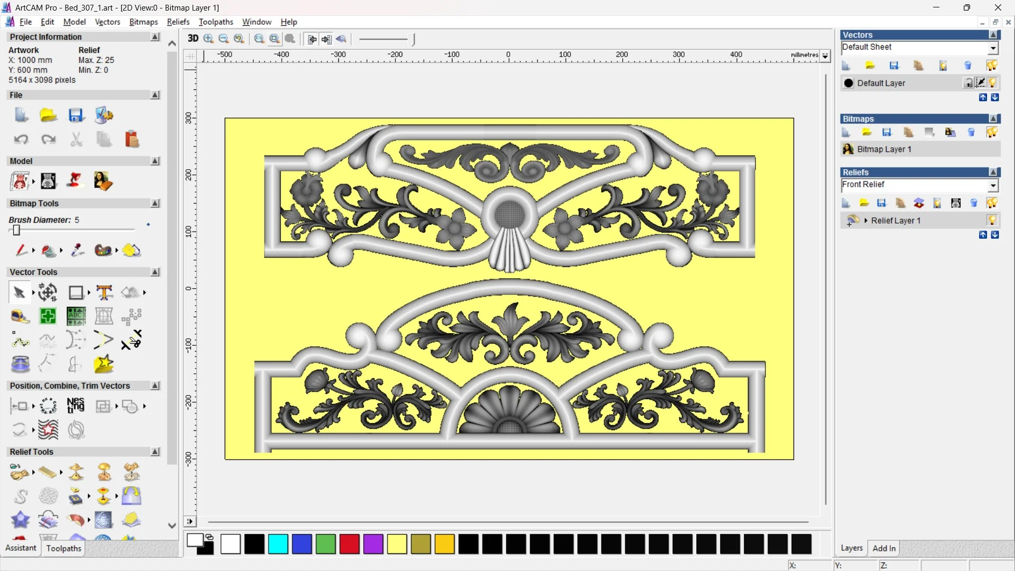This screenshot has width=1015, height=571.
Task: Pick the cyan color swatch
Action: 278,544
